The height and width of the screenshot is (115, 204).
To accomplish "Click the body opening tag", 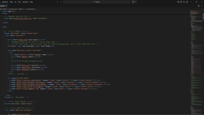I will point(5,27).
